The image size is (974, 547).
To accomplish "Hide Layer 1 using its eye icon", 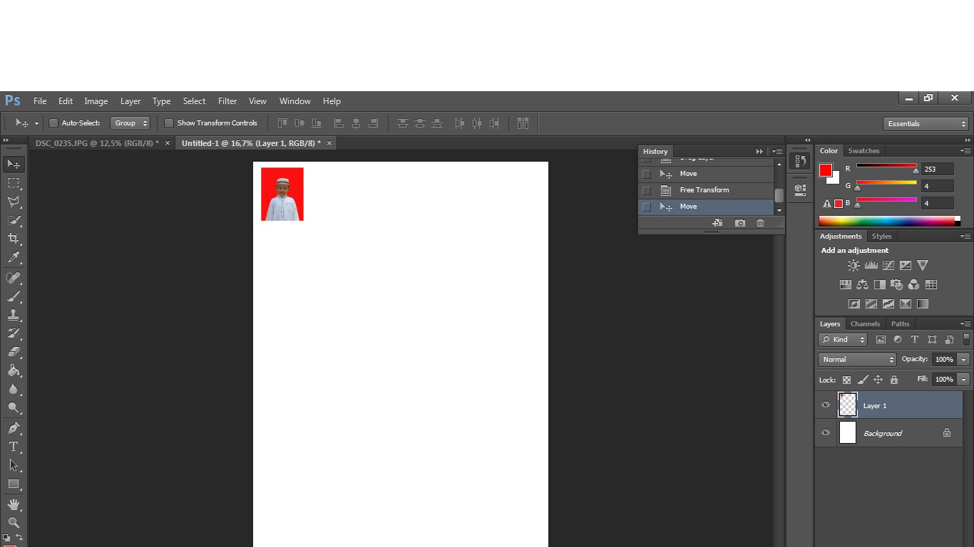I will point(826,405).
